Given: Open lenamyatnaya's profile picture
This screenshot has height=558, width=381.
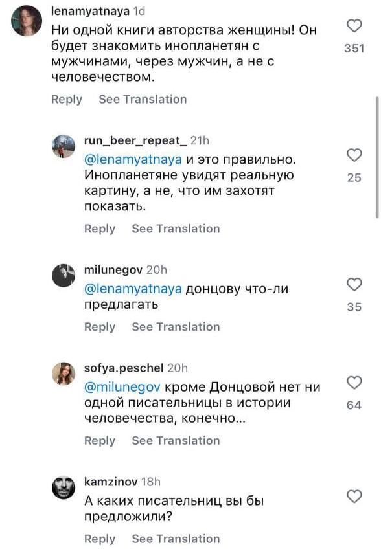Looking at the screenshot, I should [x=27, y=21].
